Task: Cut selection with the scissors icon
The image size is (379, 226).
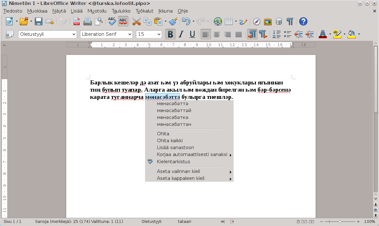Action: coord(136,21)
